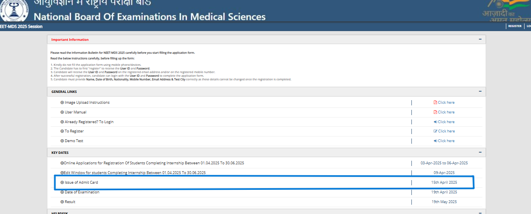
Task: Open the Register menu item in header
Action: click(515, 26)
